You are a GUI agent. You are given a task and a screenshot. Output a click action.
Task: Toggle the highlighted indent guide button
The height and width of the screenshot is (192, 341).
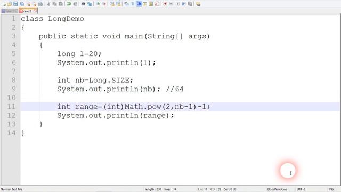(x=139, y=4)
